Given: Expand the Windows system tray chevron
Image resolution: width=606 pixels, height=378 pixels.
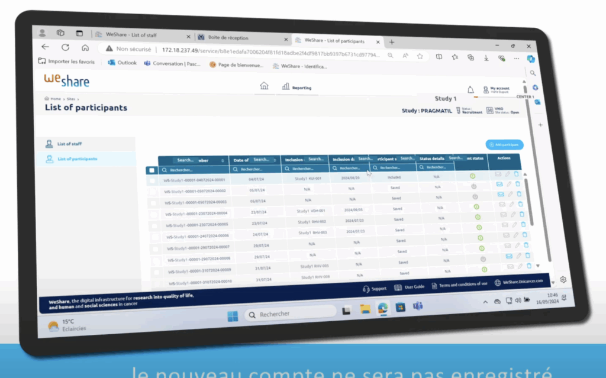Looking at the screenshot, I should [485, 302].
